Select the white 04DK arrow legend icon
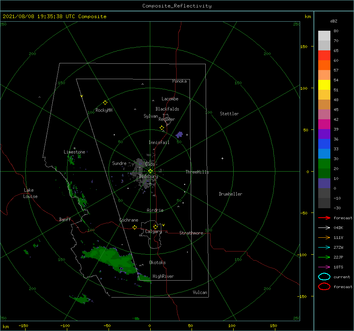This screenshot has width=354, height=331. 324,228
